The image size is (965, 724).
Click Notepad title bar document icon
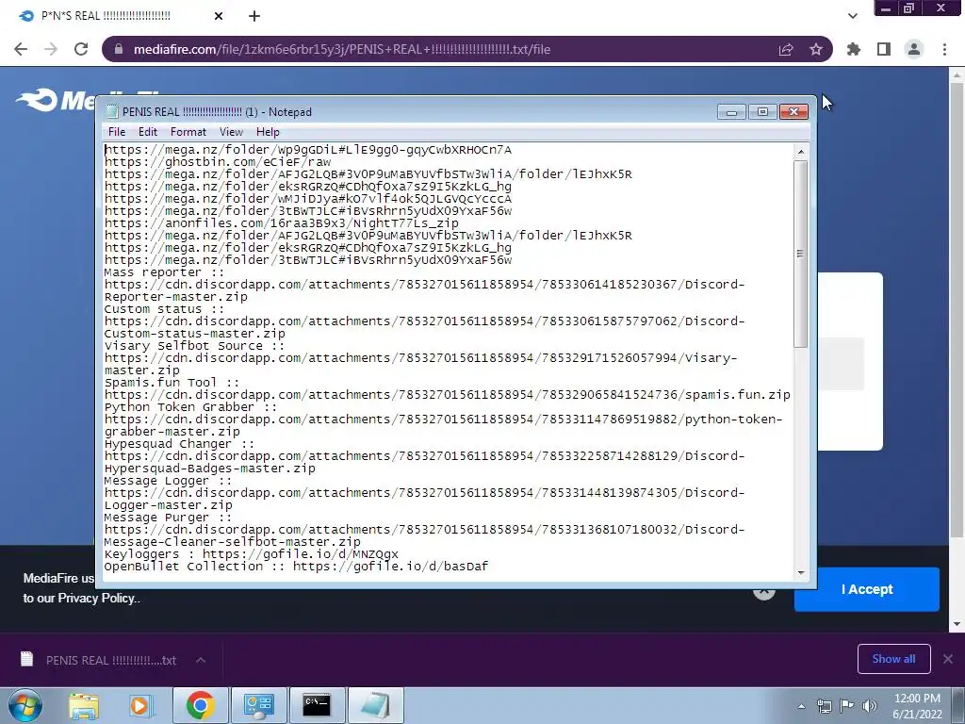112,111
